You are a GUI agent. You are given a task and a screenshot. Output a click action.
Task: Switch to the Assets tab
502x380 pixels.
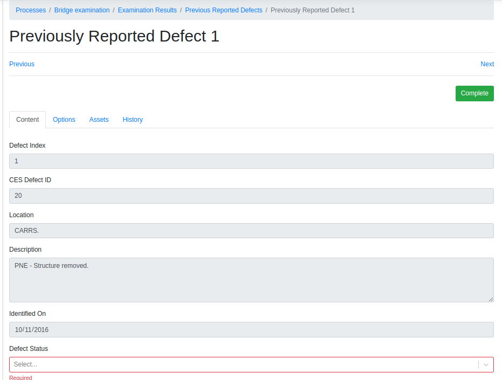pyautogui.click(x=99, y=120)
